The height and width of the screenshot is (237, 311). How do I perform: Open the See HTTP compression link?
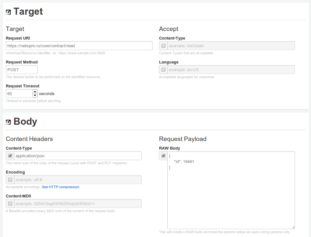(61, 187)
